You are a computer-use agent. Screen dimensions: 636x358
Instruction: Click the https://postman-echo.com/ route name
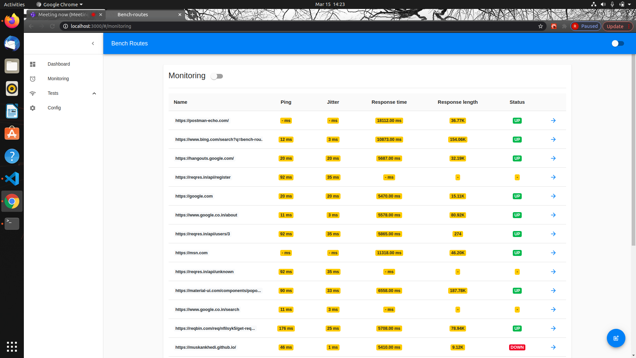202,121
